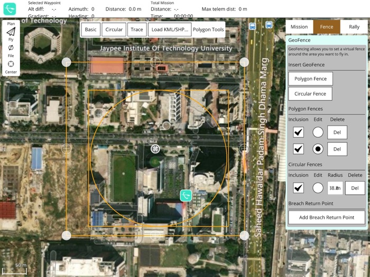The width and height of the screenshot is (370, 277).
Task: Choose the Trace polygon tool
Action: click(137, 30)
